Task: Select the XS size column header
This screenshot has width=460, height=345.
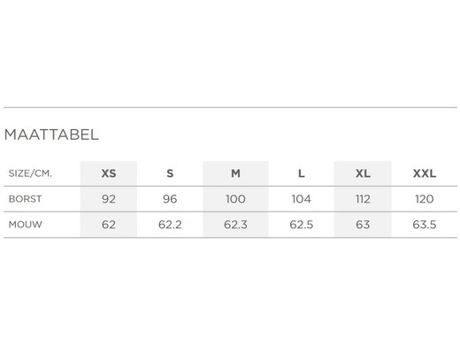Action: (x=109, y=173)
